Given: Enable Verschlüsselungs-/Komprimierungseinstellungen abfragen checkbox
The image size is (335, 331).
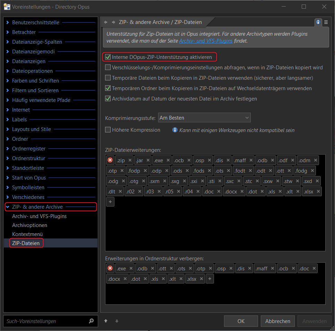Looking at the screenshot, I should (108, 68).
